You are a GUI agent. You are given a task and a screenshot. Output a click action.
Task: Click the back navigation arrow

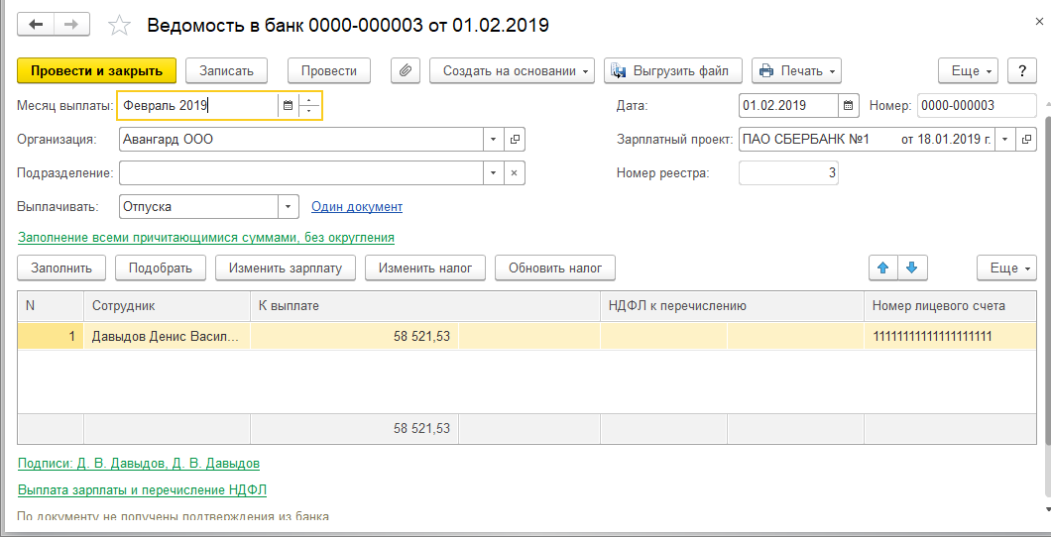(38, 25)
